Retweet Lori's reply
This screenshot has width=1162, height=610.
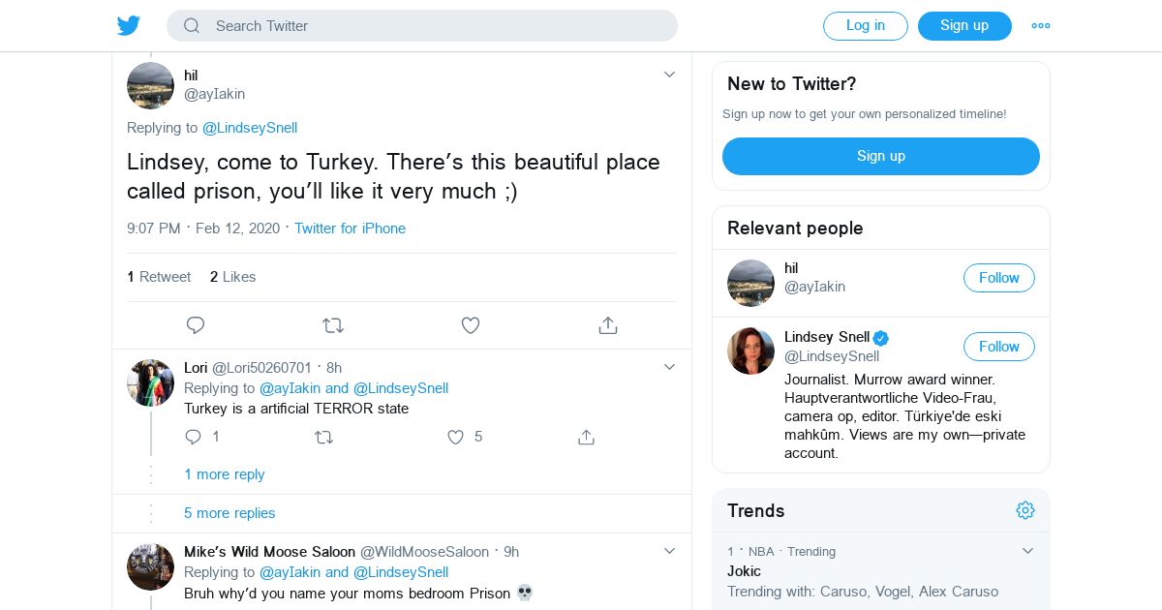324,437
